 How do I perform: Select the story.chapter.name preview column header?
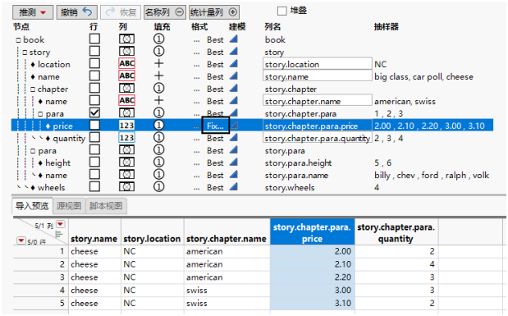227,231
